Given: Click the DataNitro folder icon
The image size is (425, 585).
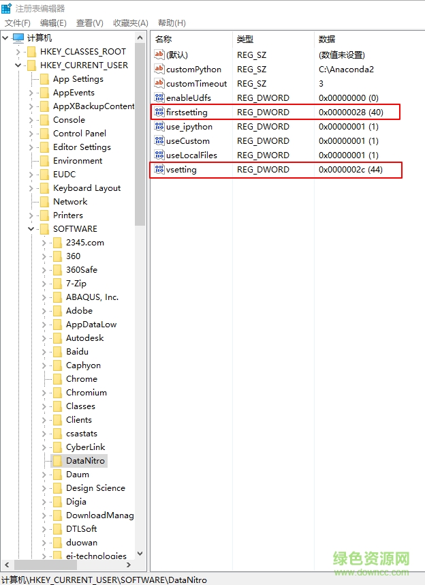Looking at the screenshot, I should click(x=57, y=461).
